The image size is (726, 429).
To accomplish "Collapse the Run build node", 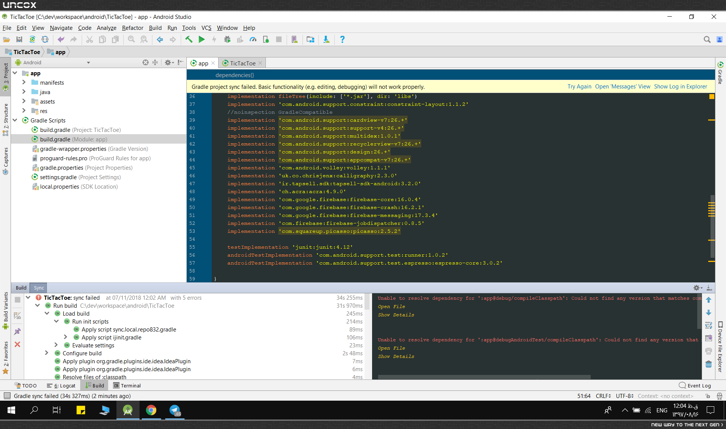I will point(37,305).
